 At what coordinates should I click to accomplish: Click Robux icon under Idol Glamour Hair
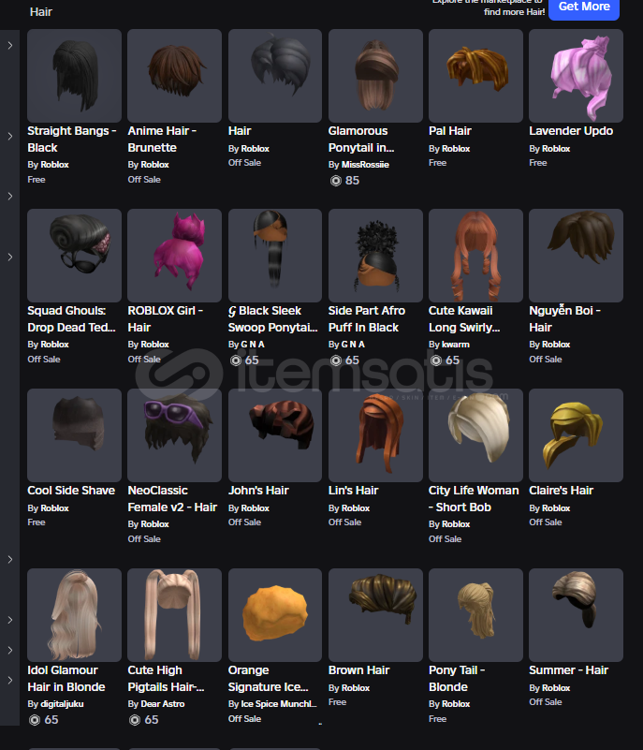(x=35, y=720)
